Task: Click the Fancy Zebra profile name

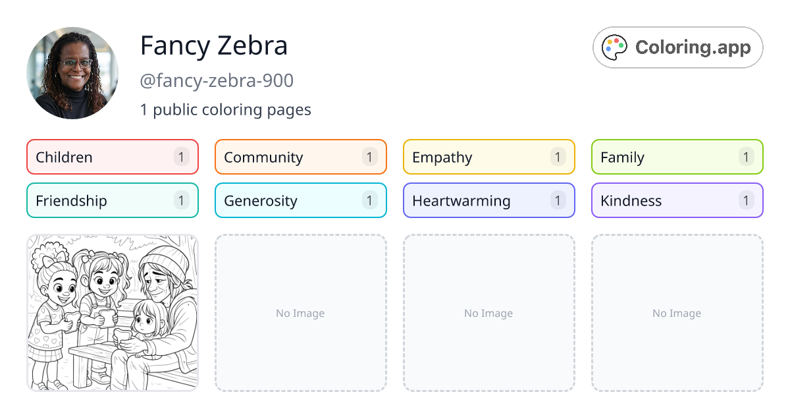Action: click(214, 45)
